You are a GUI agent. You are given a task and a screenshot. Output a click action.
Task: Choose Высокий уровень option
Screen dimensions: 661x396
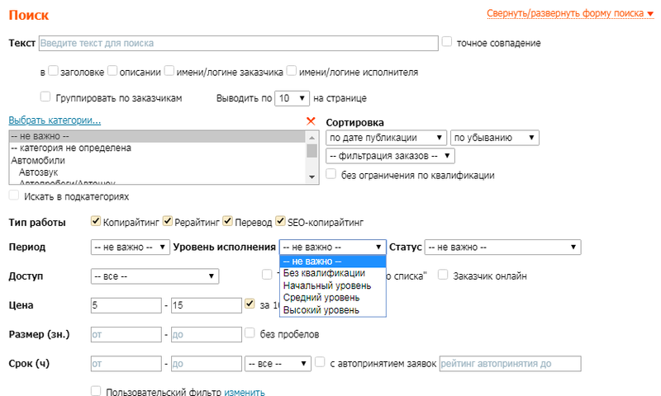321,309
